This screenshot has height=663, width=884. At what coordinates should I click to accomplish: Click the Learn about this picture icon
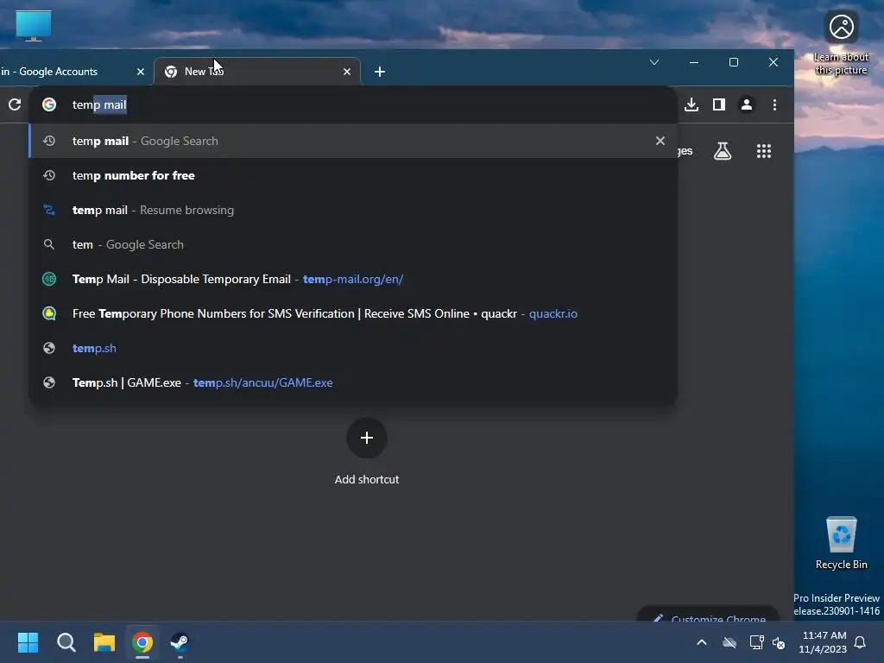pos(841,43)
